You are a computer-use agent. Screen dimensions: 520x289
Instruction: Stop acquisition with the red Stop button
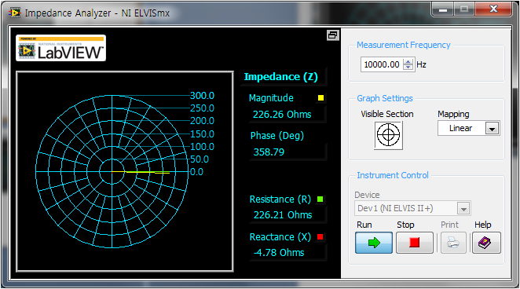tap(415, 243)
